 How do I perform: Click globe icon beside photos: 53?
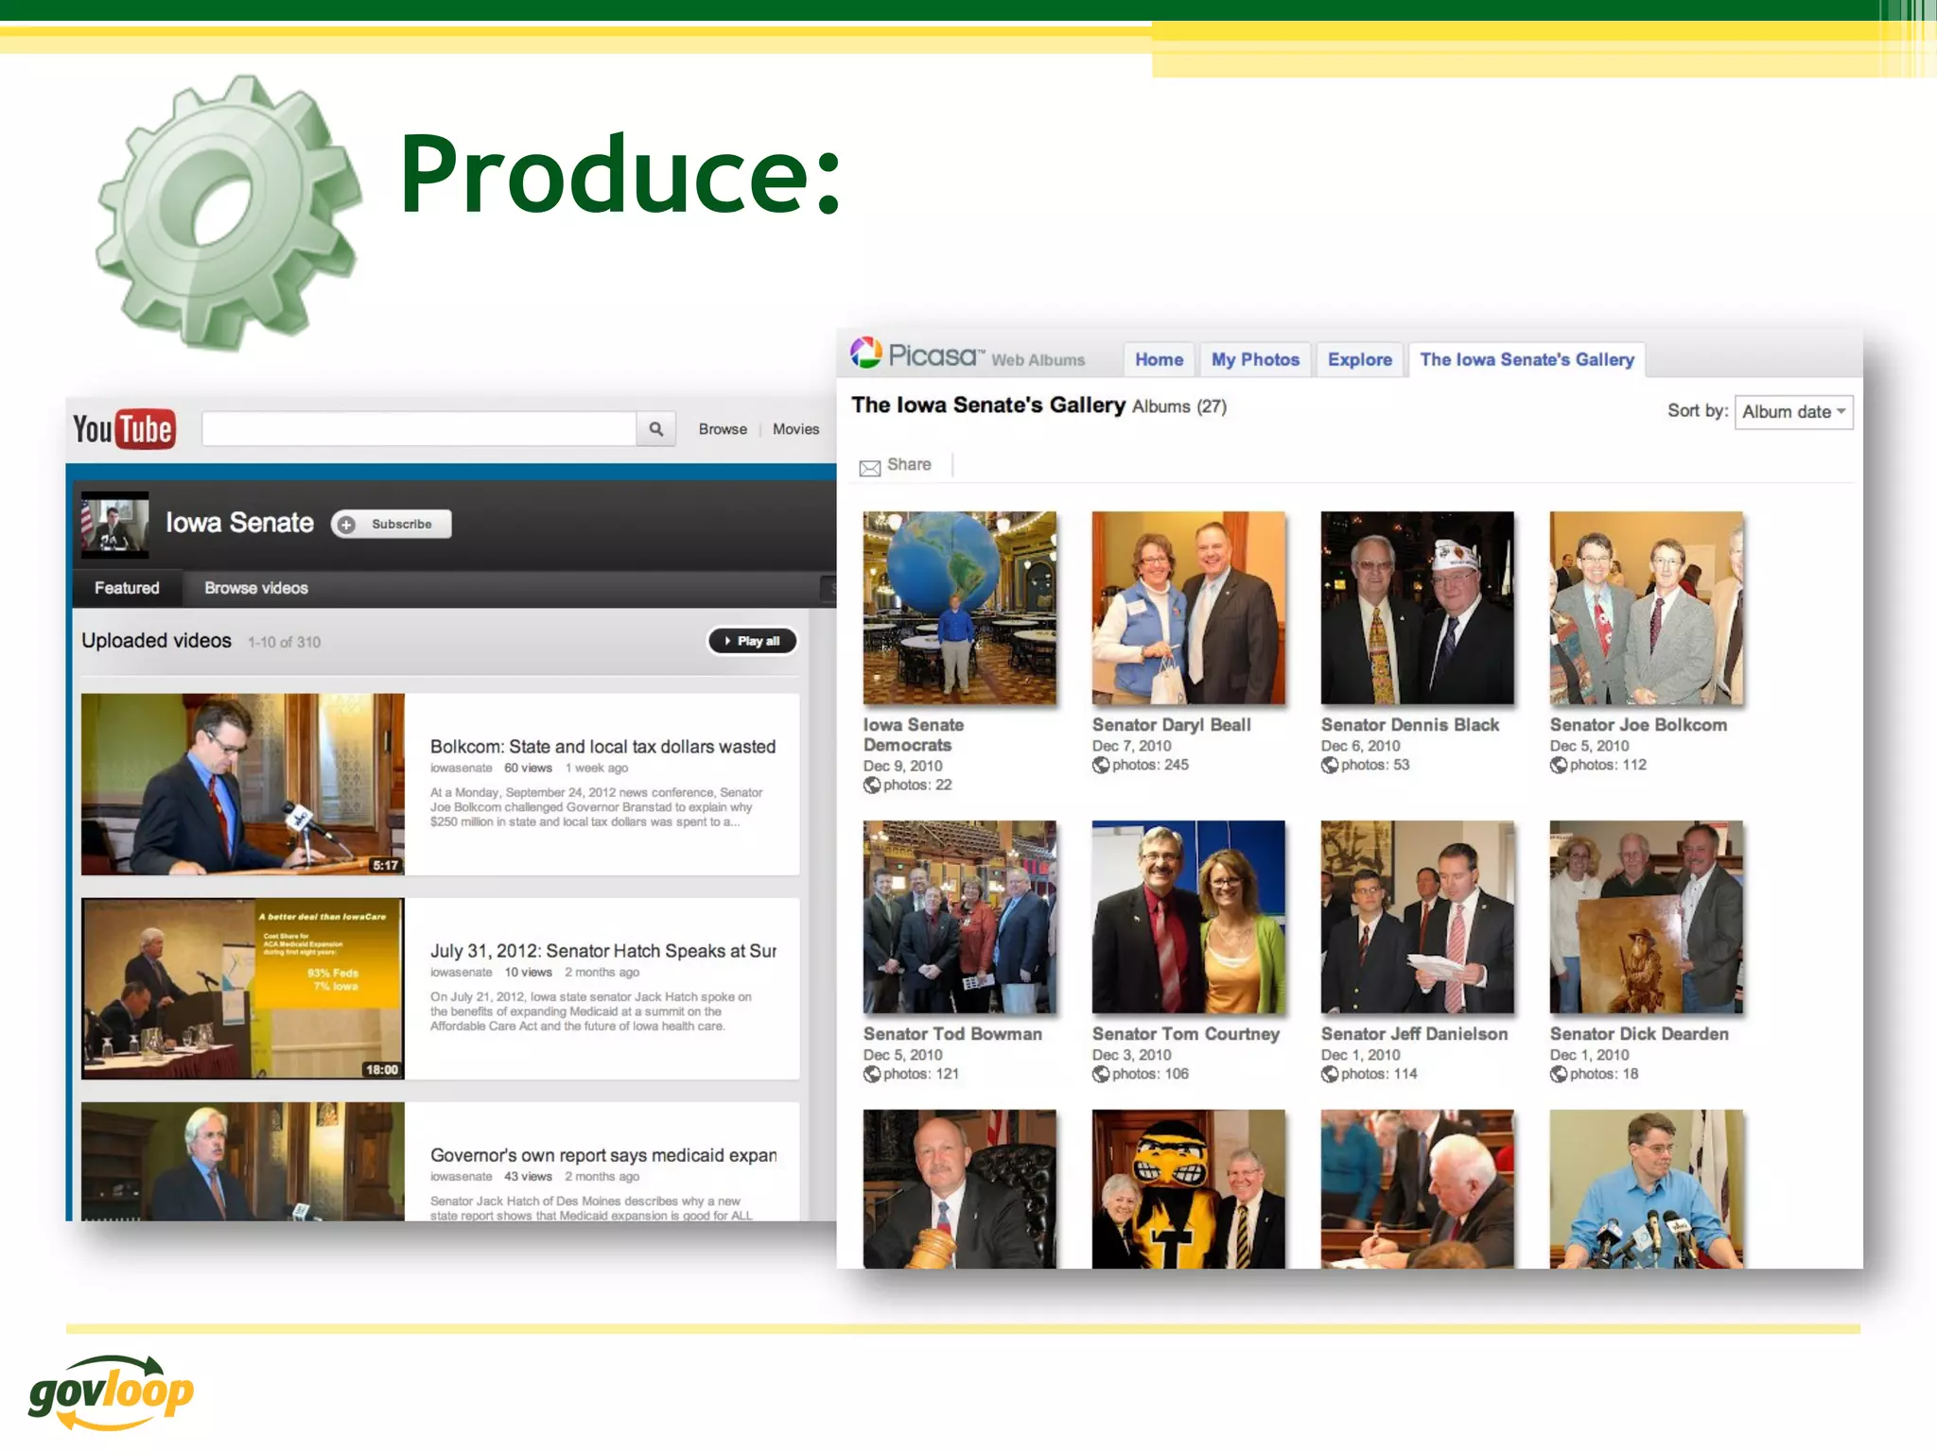coord(1329,765)
